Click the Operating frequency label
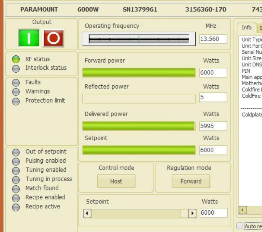 click(x=112, y=26)
